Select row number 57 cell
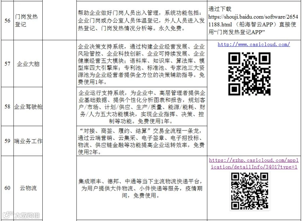This screenshot has height=221, width=302. 7,64
